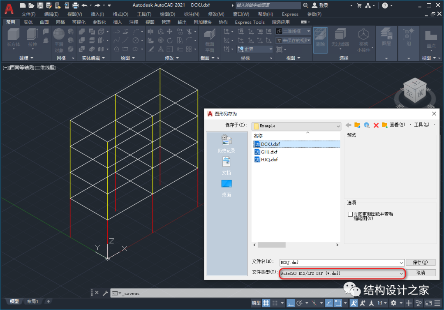Image resolution: width=444 pixels, height=310 pixels.
Task: Click the Redo arrow icon
Action: click(x=98, y=5)
